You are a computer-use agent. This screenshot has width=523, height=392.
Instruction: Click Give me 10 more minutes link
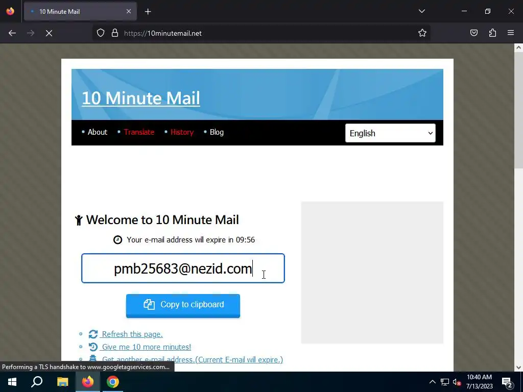(147, 347)
